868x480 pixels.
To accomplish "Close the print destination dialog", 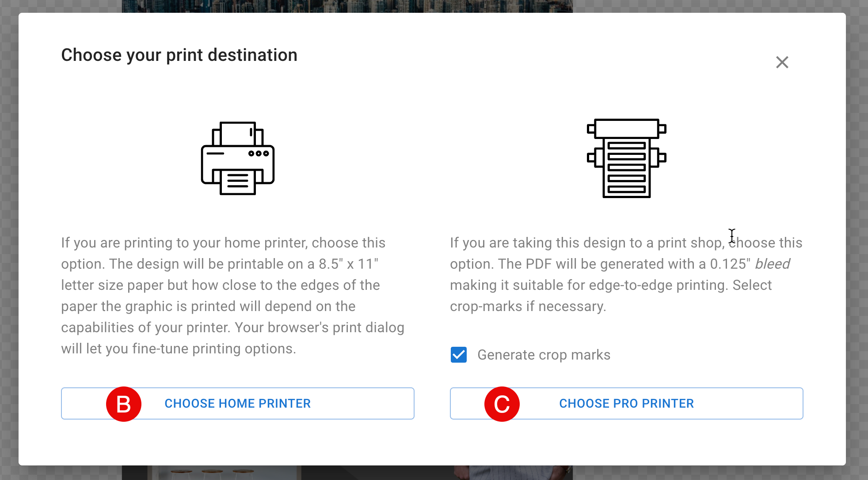I will (782, 62).
